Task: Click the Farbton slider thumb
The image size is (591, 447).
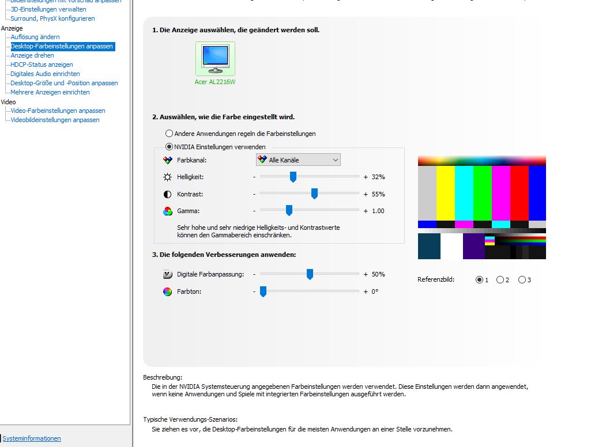Action: click(x=263, y=291)
